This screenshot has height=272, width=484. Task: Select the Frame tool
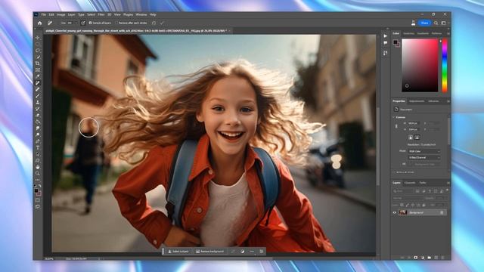(x=38, y=70)
